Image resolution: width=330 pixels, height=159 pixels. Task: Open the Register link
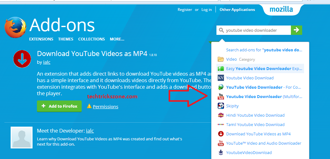point(185,10)
